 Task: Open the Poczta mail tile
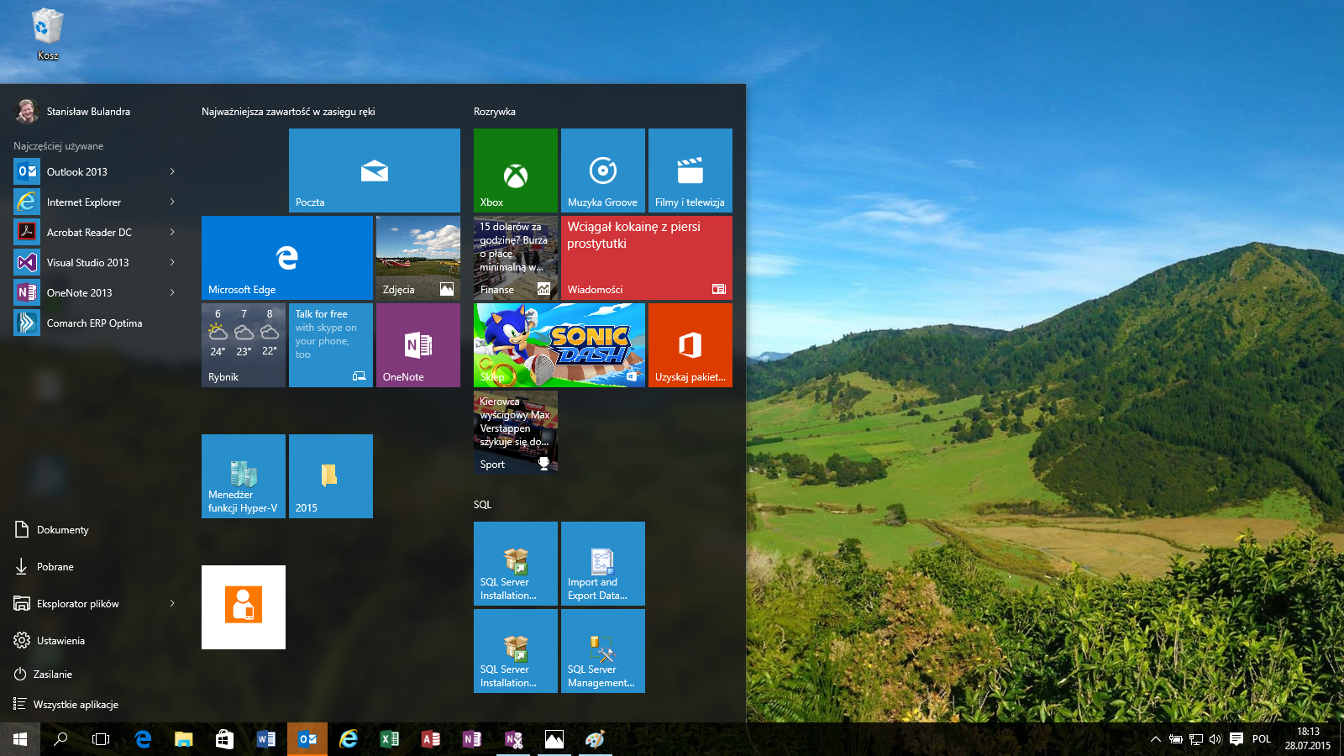click(x=374, y=171)
